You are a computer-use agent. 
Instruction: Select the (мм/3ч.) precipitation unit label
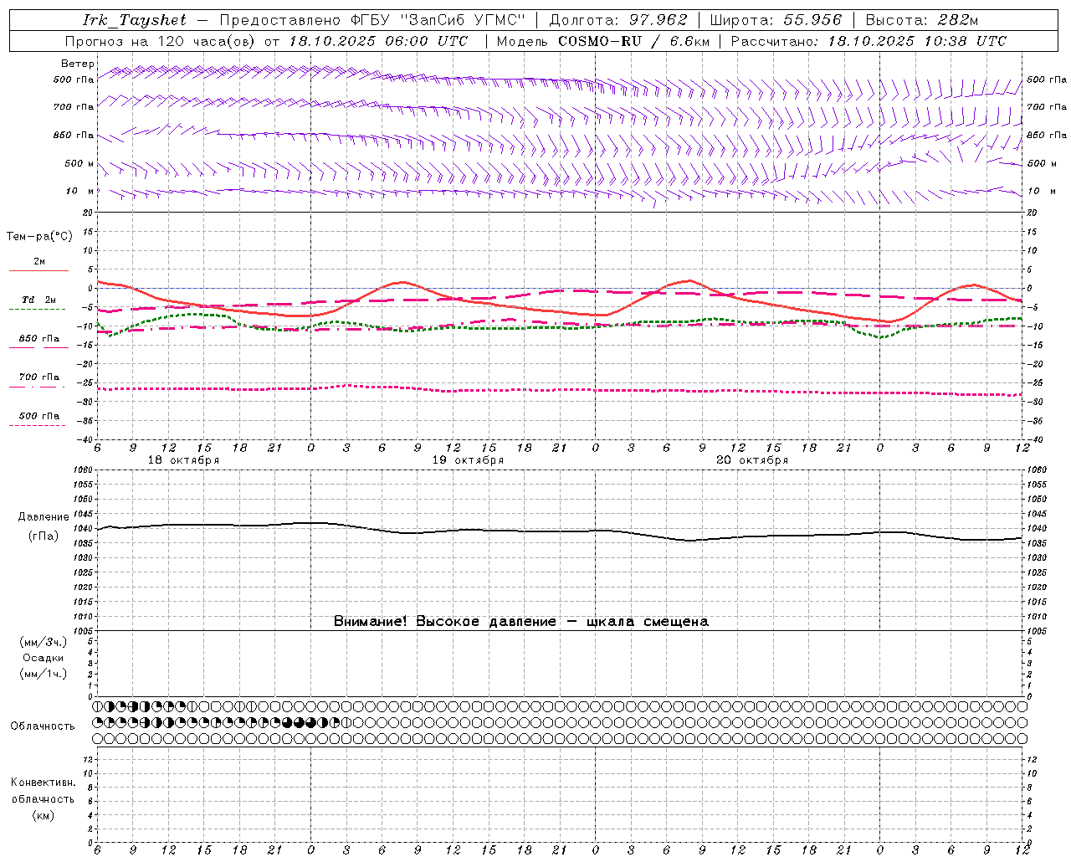pos(44,642)
